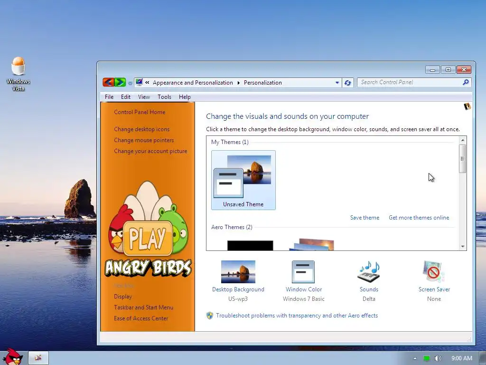Expand the address bar history dropdown
The height and width of the screenshot is (365, 486).
click(337, 83)
